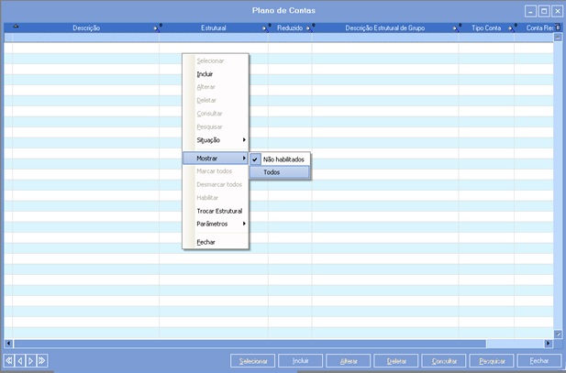Image resolution: width=566 pixels, height=373 pixels.
Task: Open the Mostrar submenu entry
Action: 216,158
